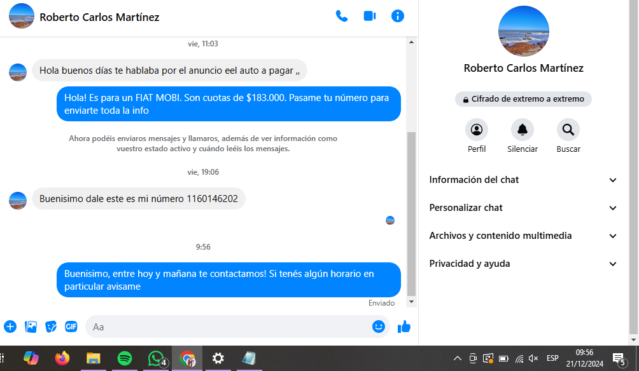Expand Información del chat section
The height and width of the screenshot is (371, 639).
(523, 180)
